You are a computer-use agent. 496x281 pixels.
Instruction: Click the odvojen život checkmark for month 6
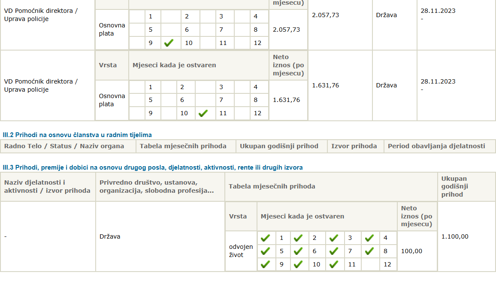[x=298, y=251]
